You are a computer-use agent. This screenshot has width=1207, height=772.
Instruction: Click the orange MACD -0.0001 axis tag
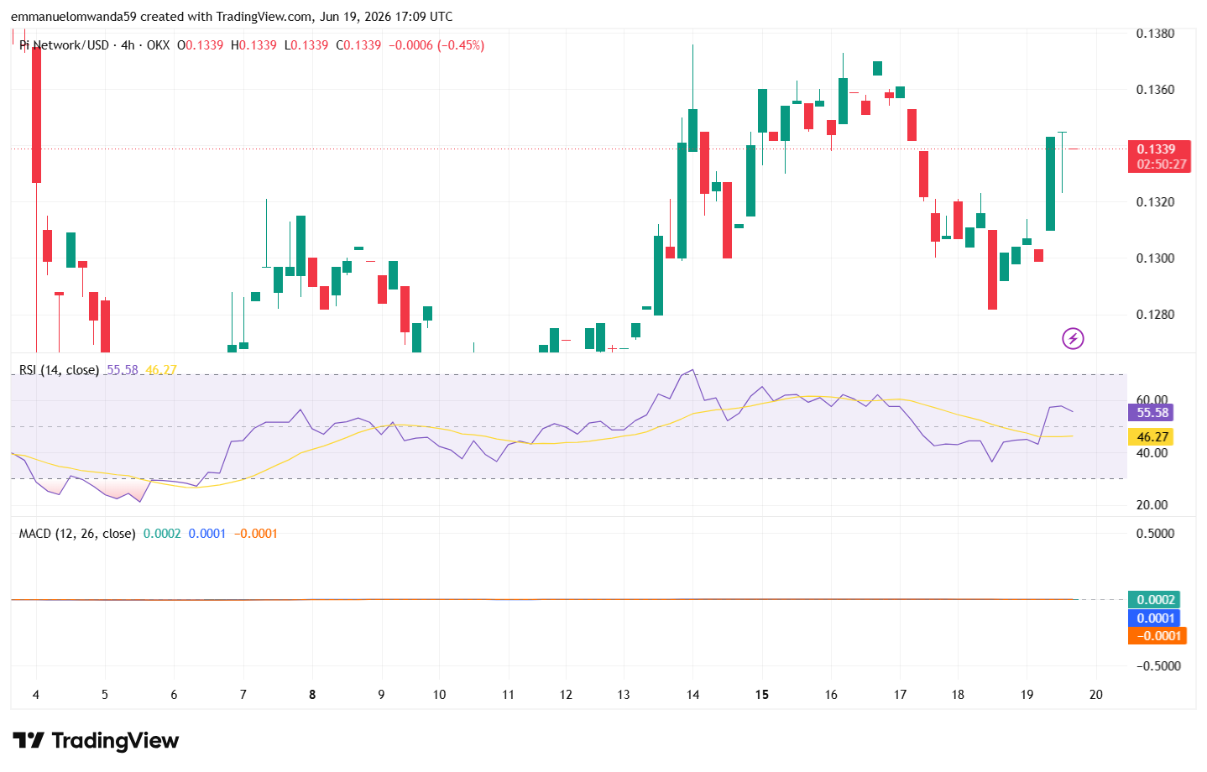click(1157, 636)
